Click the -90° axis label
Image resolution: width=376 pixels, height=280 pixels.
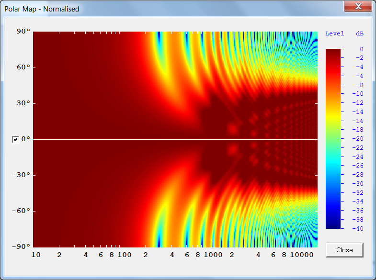pos(21,246)
